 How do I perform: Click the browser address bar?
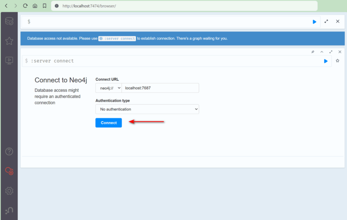tap(184, 6)
